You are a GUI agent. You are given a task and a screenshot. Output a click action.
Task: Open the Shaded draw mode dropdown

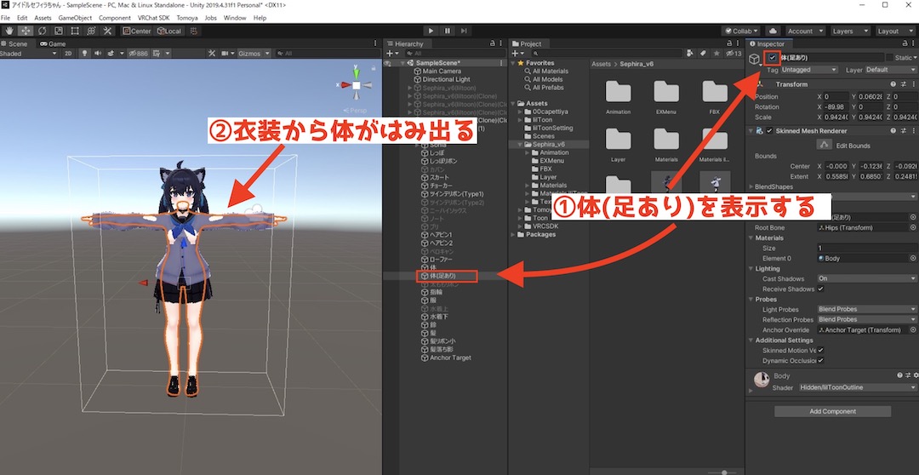(29, 54)
